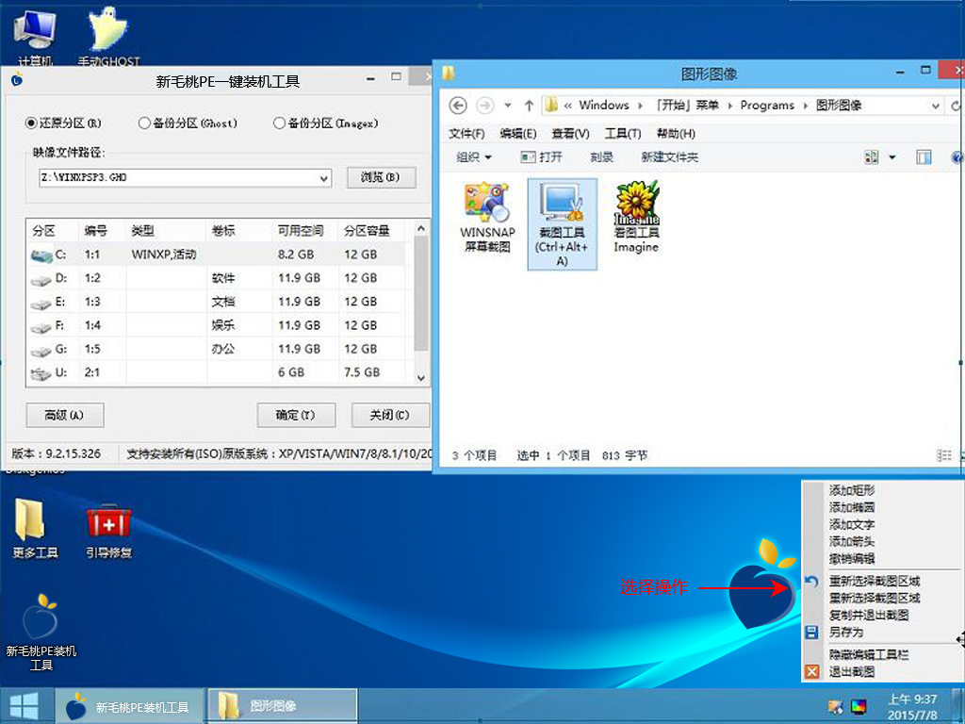The width and height of the screenshot is (965, 724).
Task: Click drive C: icon in partition list
Action: click(x=41, y=255)
